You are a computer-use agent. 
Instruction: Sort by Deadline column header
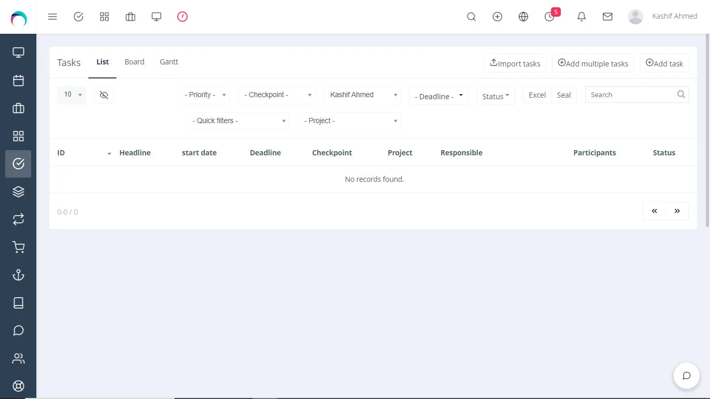pos(265,153)
